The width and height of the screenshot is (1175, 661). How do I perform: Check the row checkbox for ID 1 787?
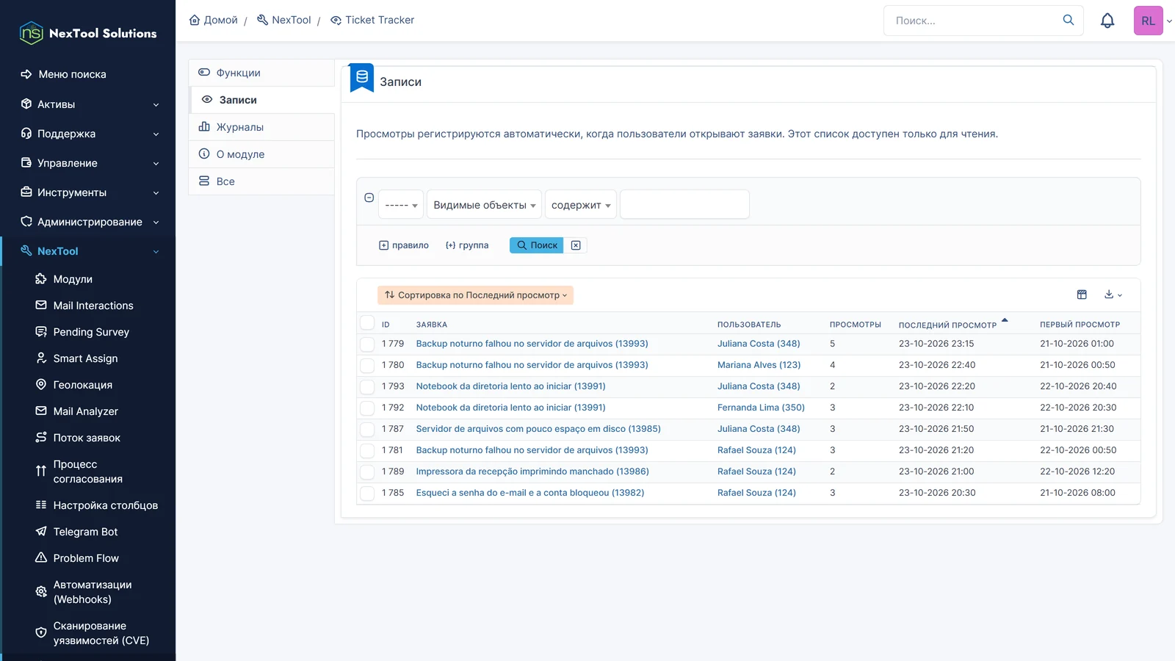[x=367, y=429]
